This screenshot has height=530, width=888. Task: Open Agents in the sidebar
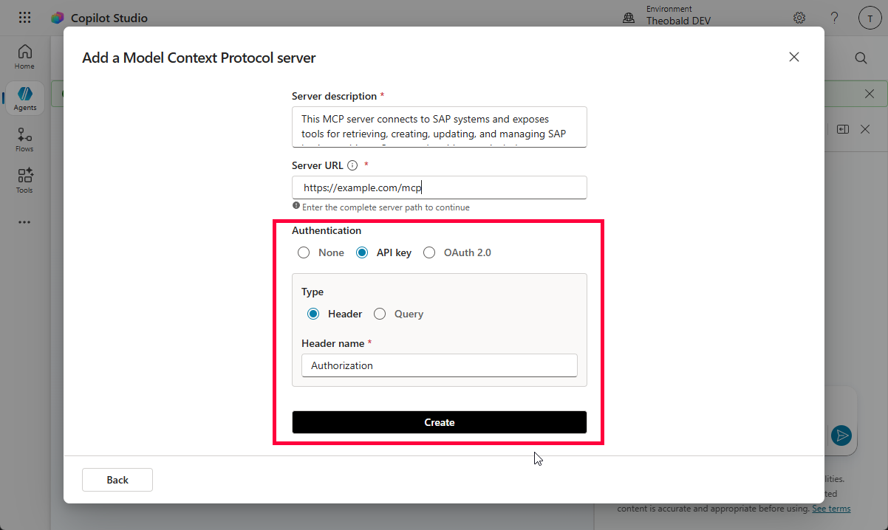[x=24, y=98]
